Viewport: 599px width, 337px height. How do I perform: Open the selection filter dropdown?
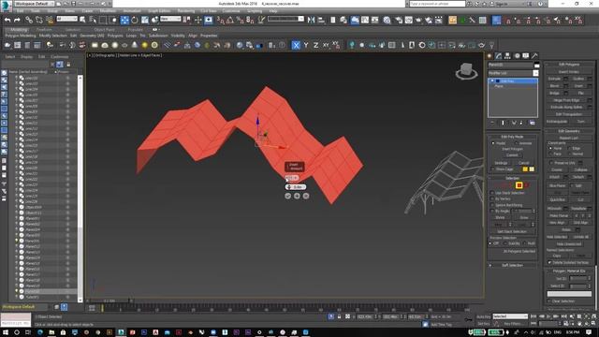[x=66, y=19]
